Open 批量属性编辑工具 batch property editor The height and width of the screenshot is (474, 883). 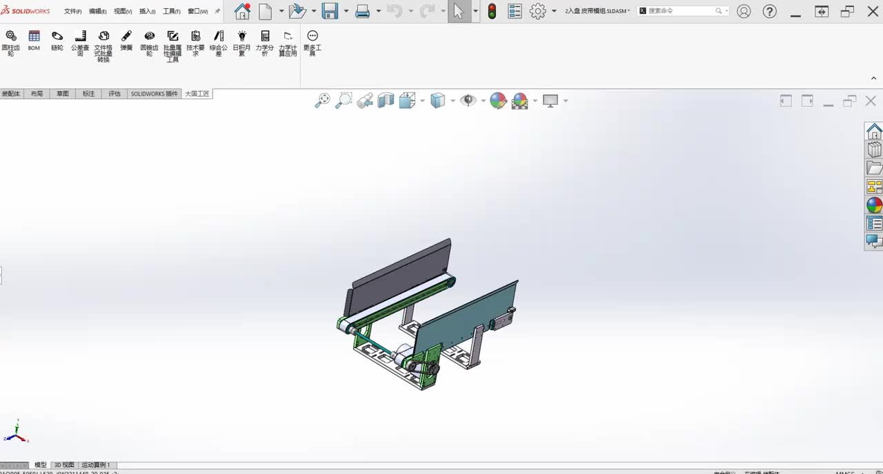click(x=172, y=46)
